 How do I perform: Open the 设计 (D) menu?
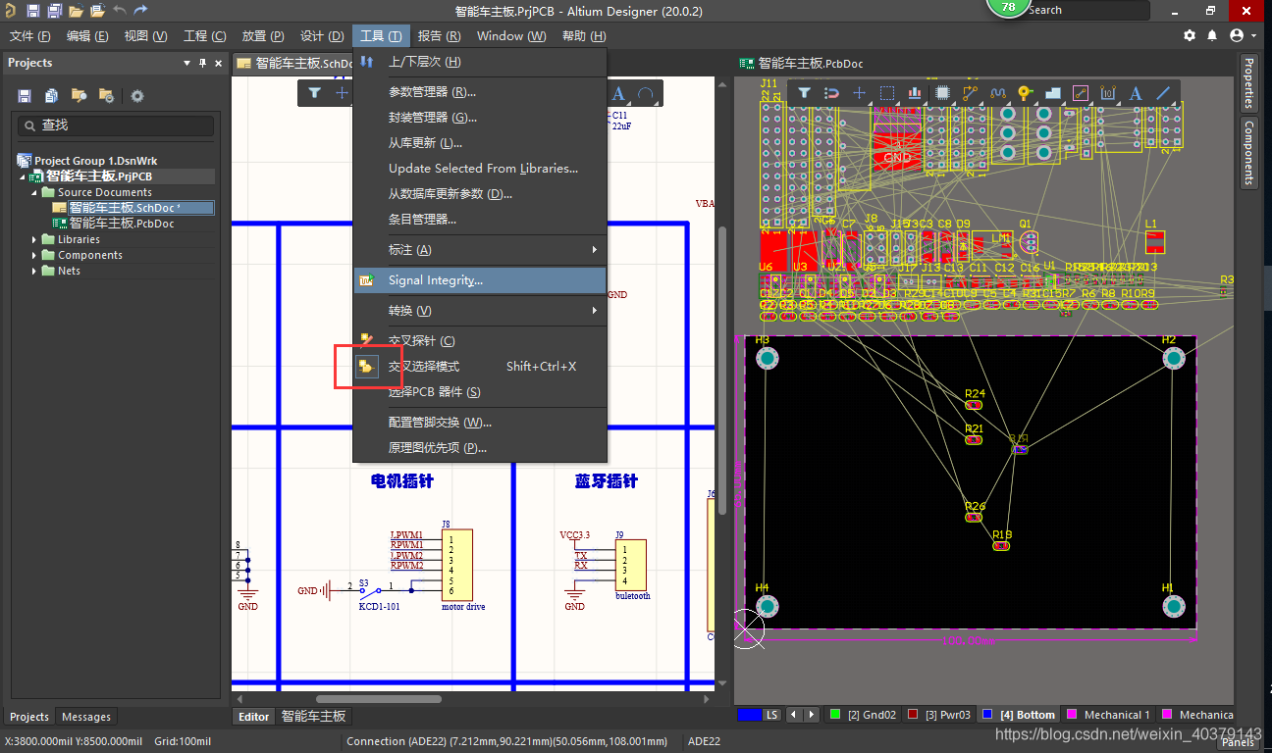click(x=322, y=35)
